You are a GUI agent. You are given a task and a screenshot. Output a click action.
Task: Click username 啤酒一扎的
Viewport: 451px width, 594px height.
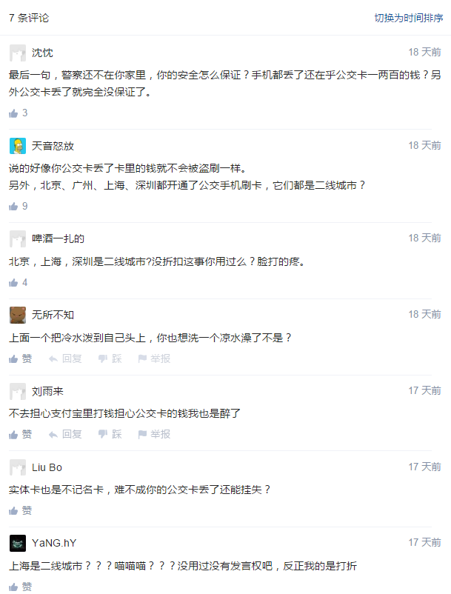point(58,238)
